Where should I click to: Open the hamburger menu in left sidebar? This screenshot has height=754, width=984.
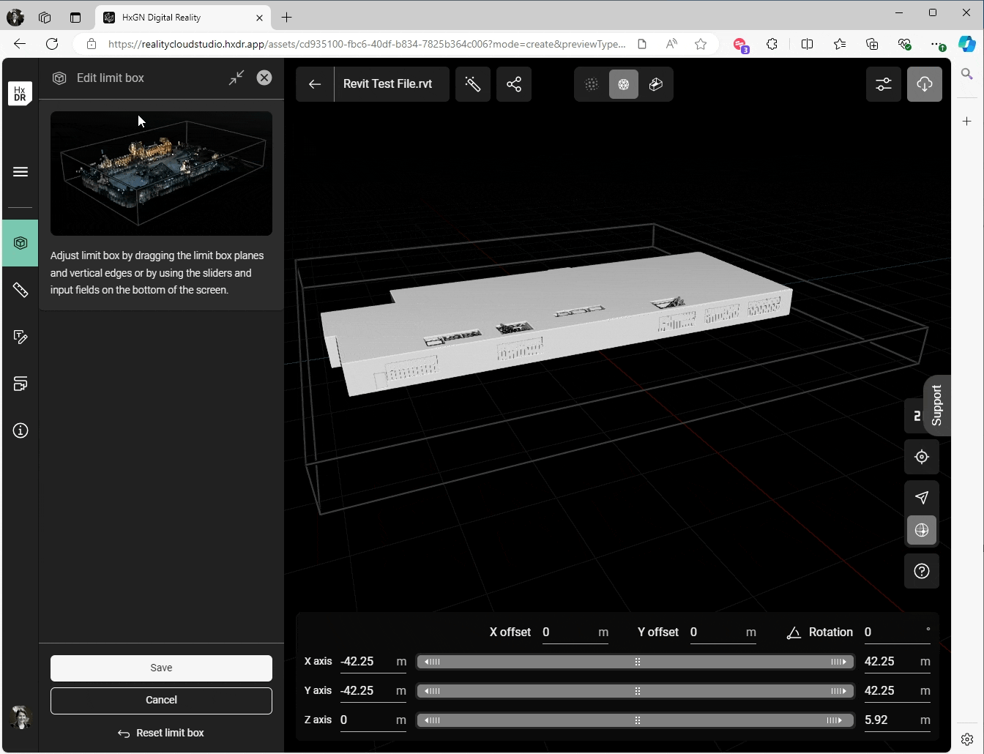pos(20,172)
